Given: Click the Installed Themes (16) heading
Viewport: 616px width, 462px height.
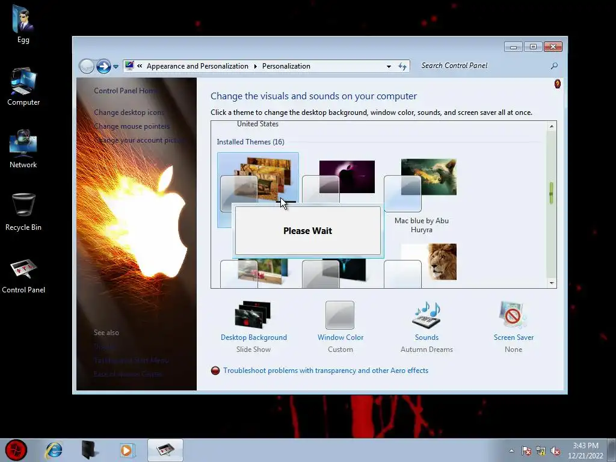Looking at the screenshot, I should pyautogui.click(x=251, y=142).
